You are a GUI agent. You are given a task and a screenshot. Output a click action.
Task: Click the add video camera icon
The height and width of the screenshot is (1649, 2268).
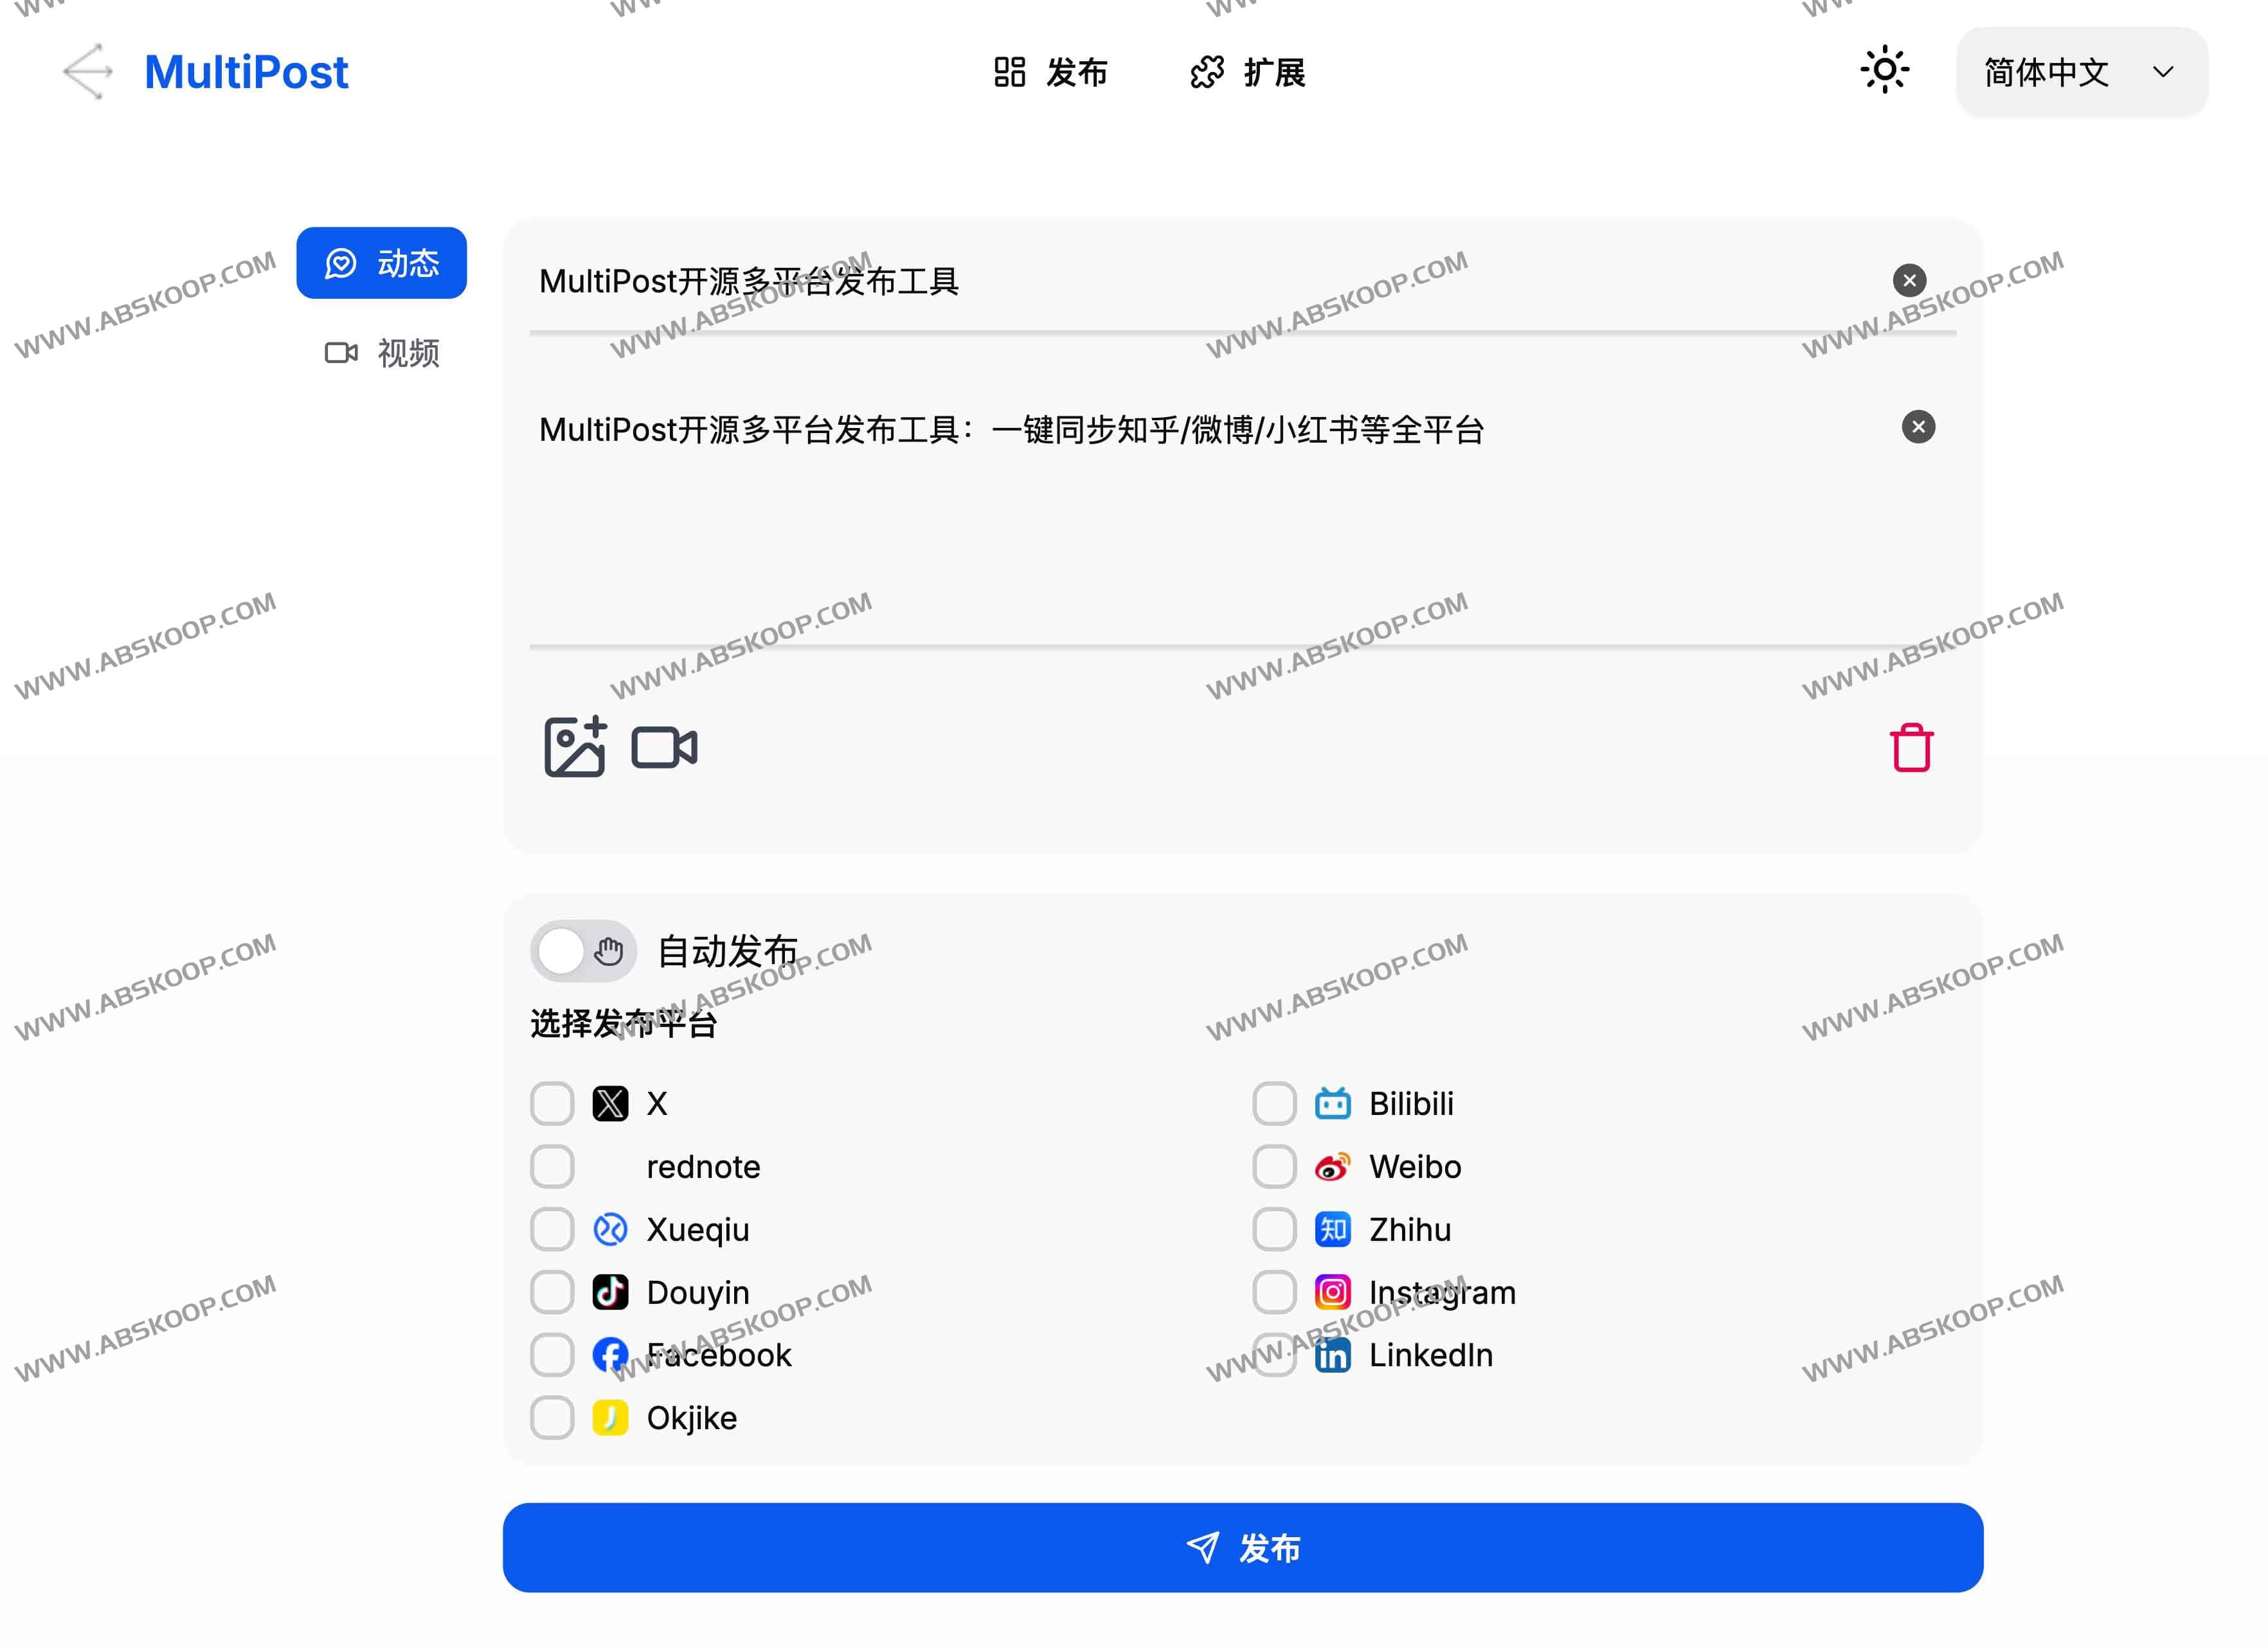(x=664, y=747)
